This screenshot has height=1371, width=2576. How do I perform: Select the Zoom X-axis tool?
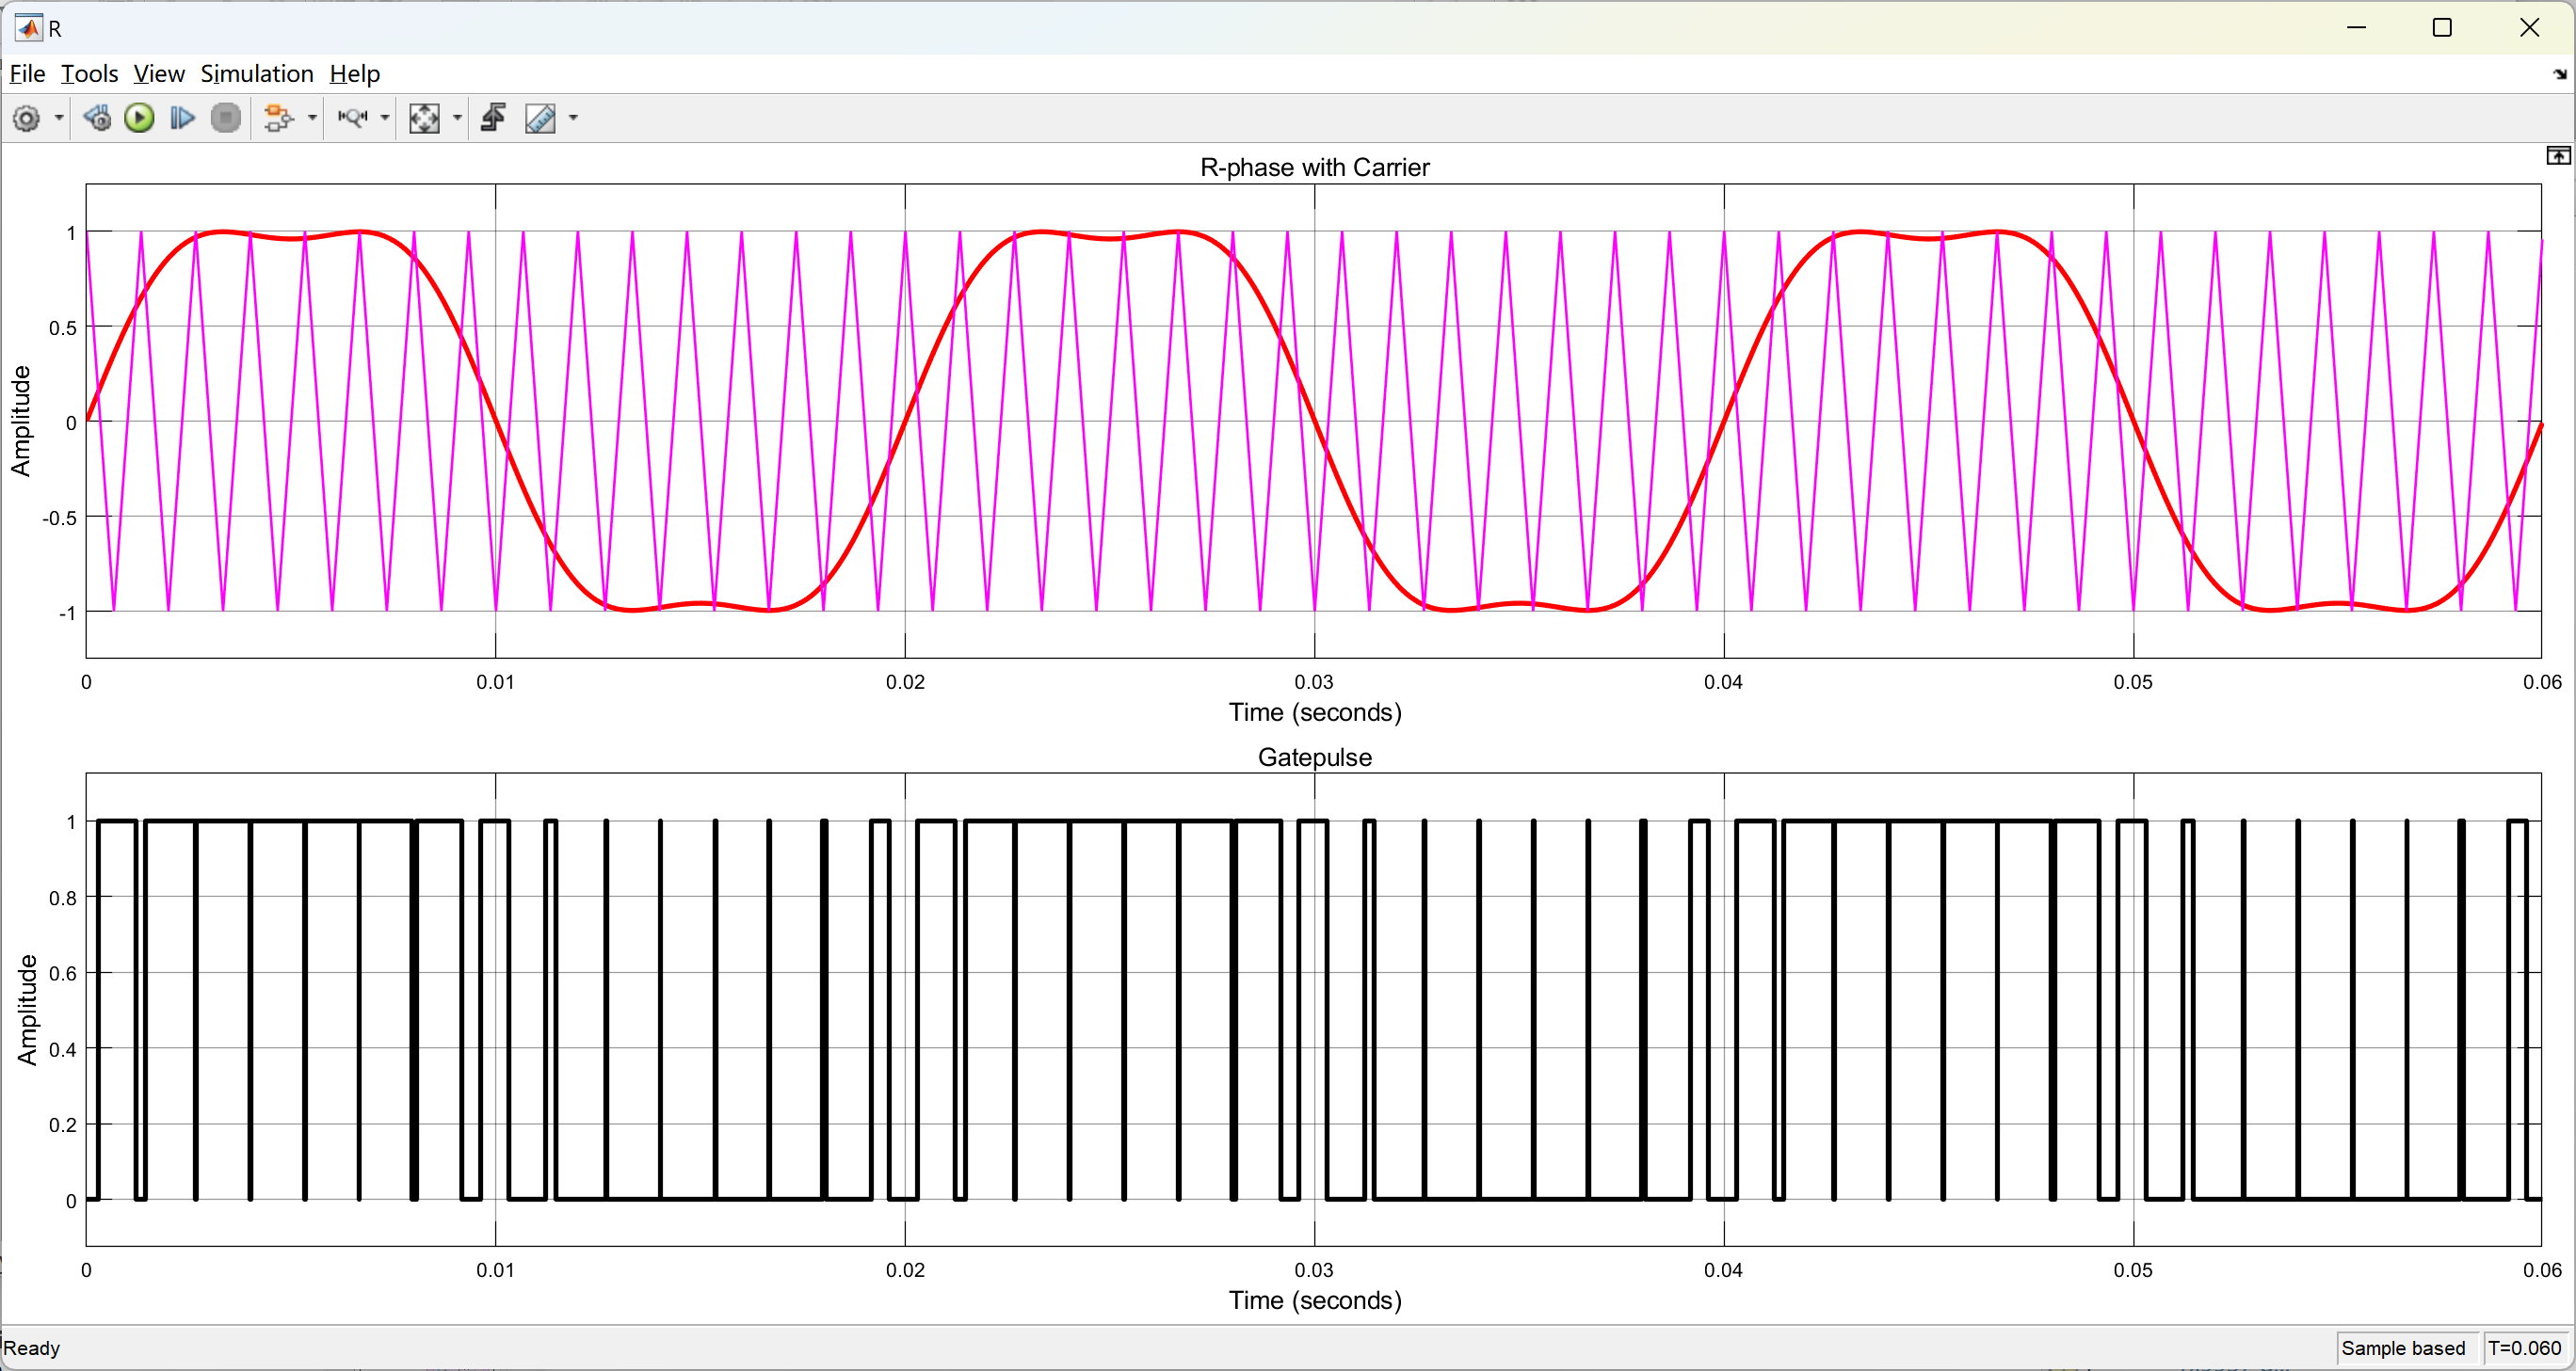(x=352, y=119)
